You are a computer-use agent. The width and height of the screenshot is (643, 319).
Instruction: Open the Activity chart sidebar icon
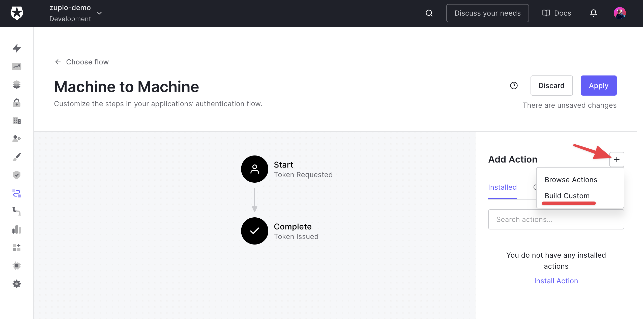tap(17, 66)
